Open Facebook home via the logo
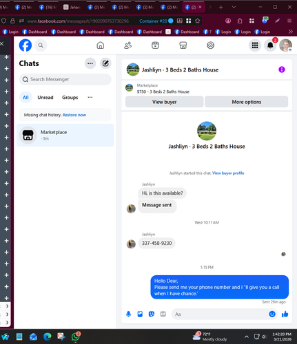The image size is (297, 344). [25, 45]
